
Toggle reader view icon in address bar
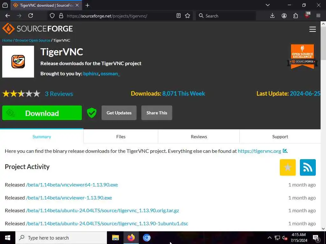[178, 16]
